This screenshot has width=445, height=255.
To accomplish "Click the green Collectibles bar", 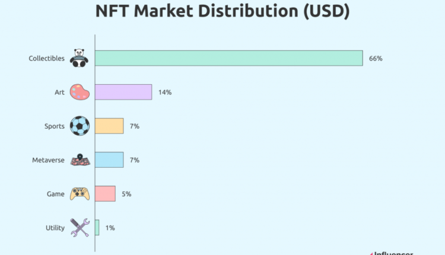I will (228, 58).
